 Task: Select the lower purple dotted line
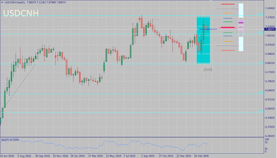[x=228, y=46]
